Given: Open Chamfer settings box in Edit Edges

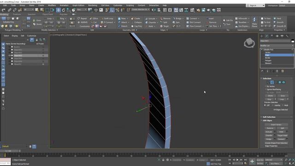Looking at the screenshot, I should tap(275, 136).
